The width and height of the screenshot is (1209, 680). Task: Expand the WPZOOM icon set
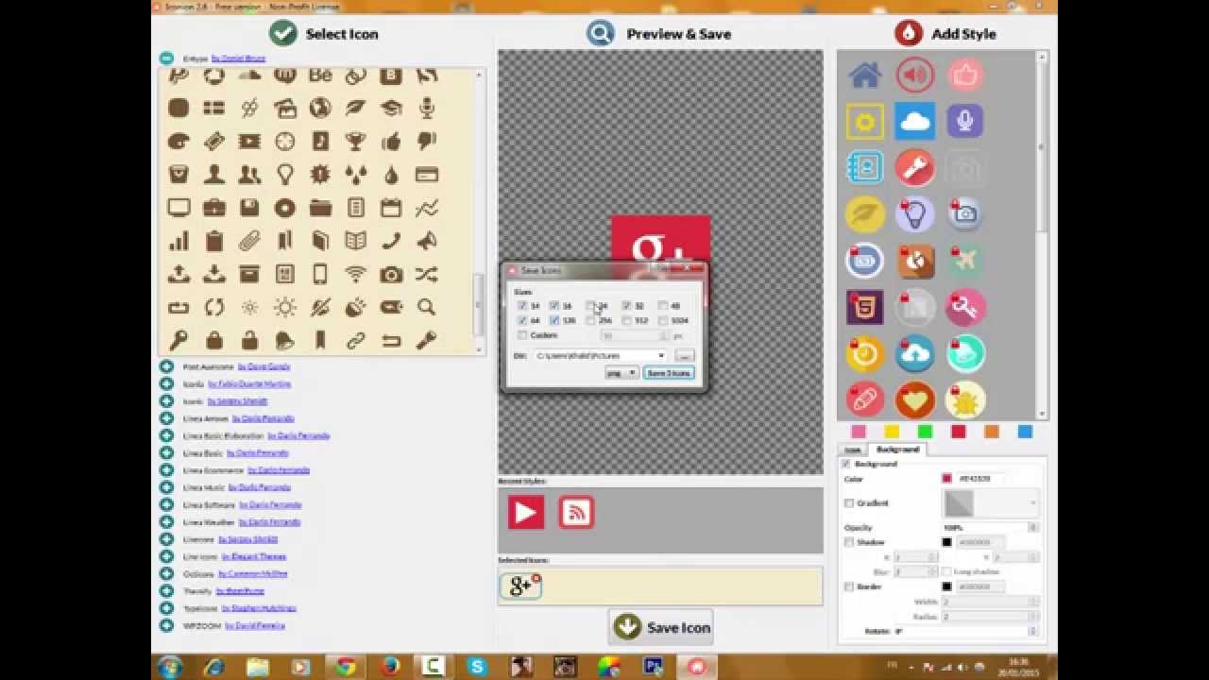[x=166, y=625]
